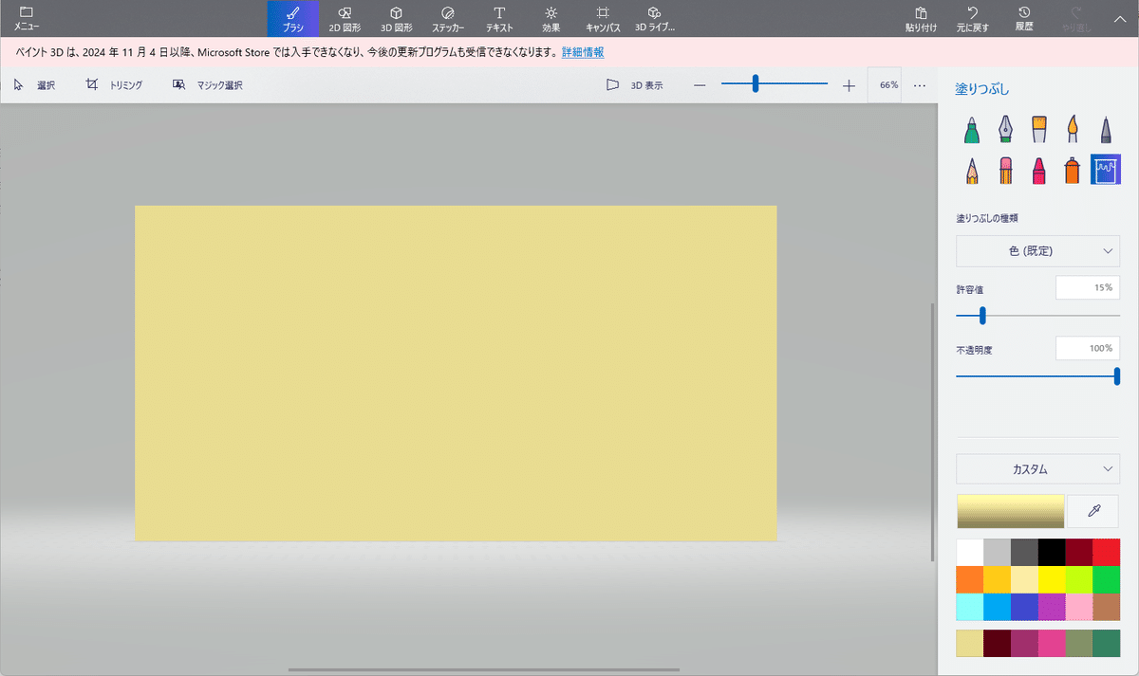The image size is (1139, 676).
Task: Open the 詳細情報 link
Action: 583,52
